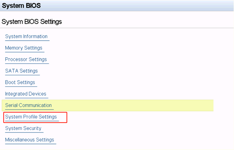Go to Processor Settings

(26, 60)
